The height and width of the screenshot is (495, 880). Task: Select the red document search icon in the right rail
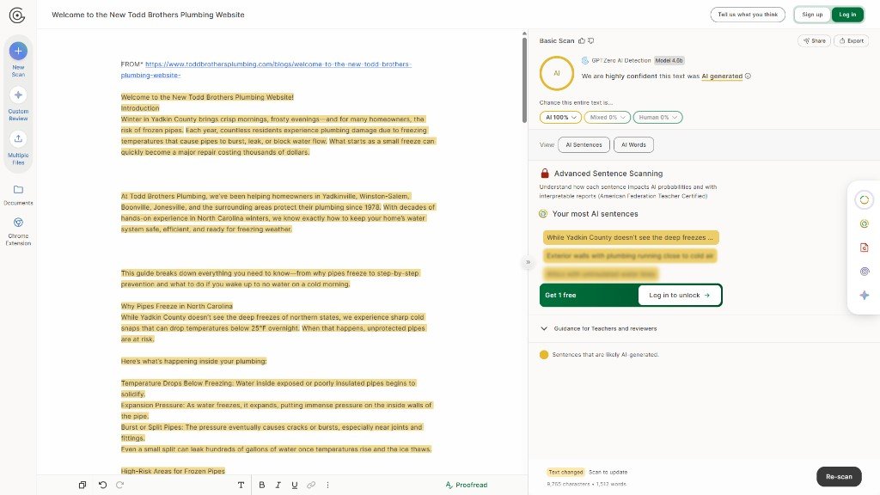click(x=865, y=247)
